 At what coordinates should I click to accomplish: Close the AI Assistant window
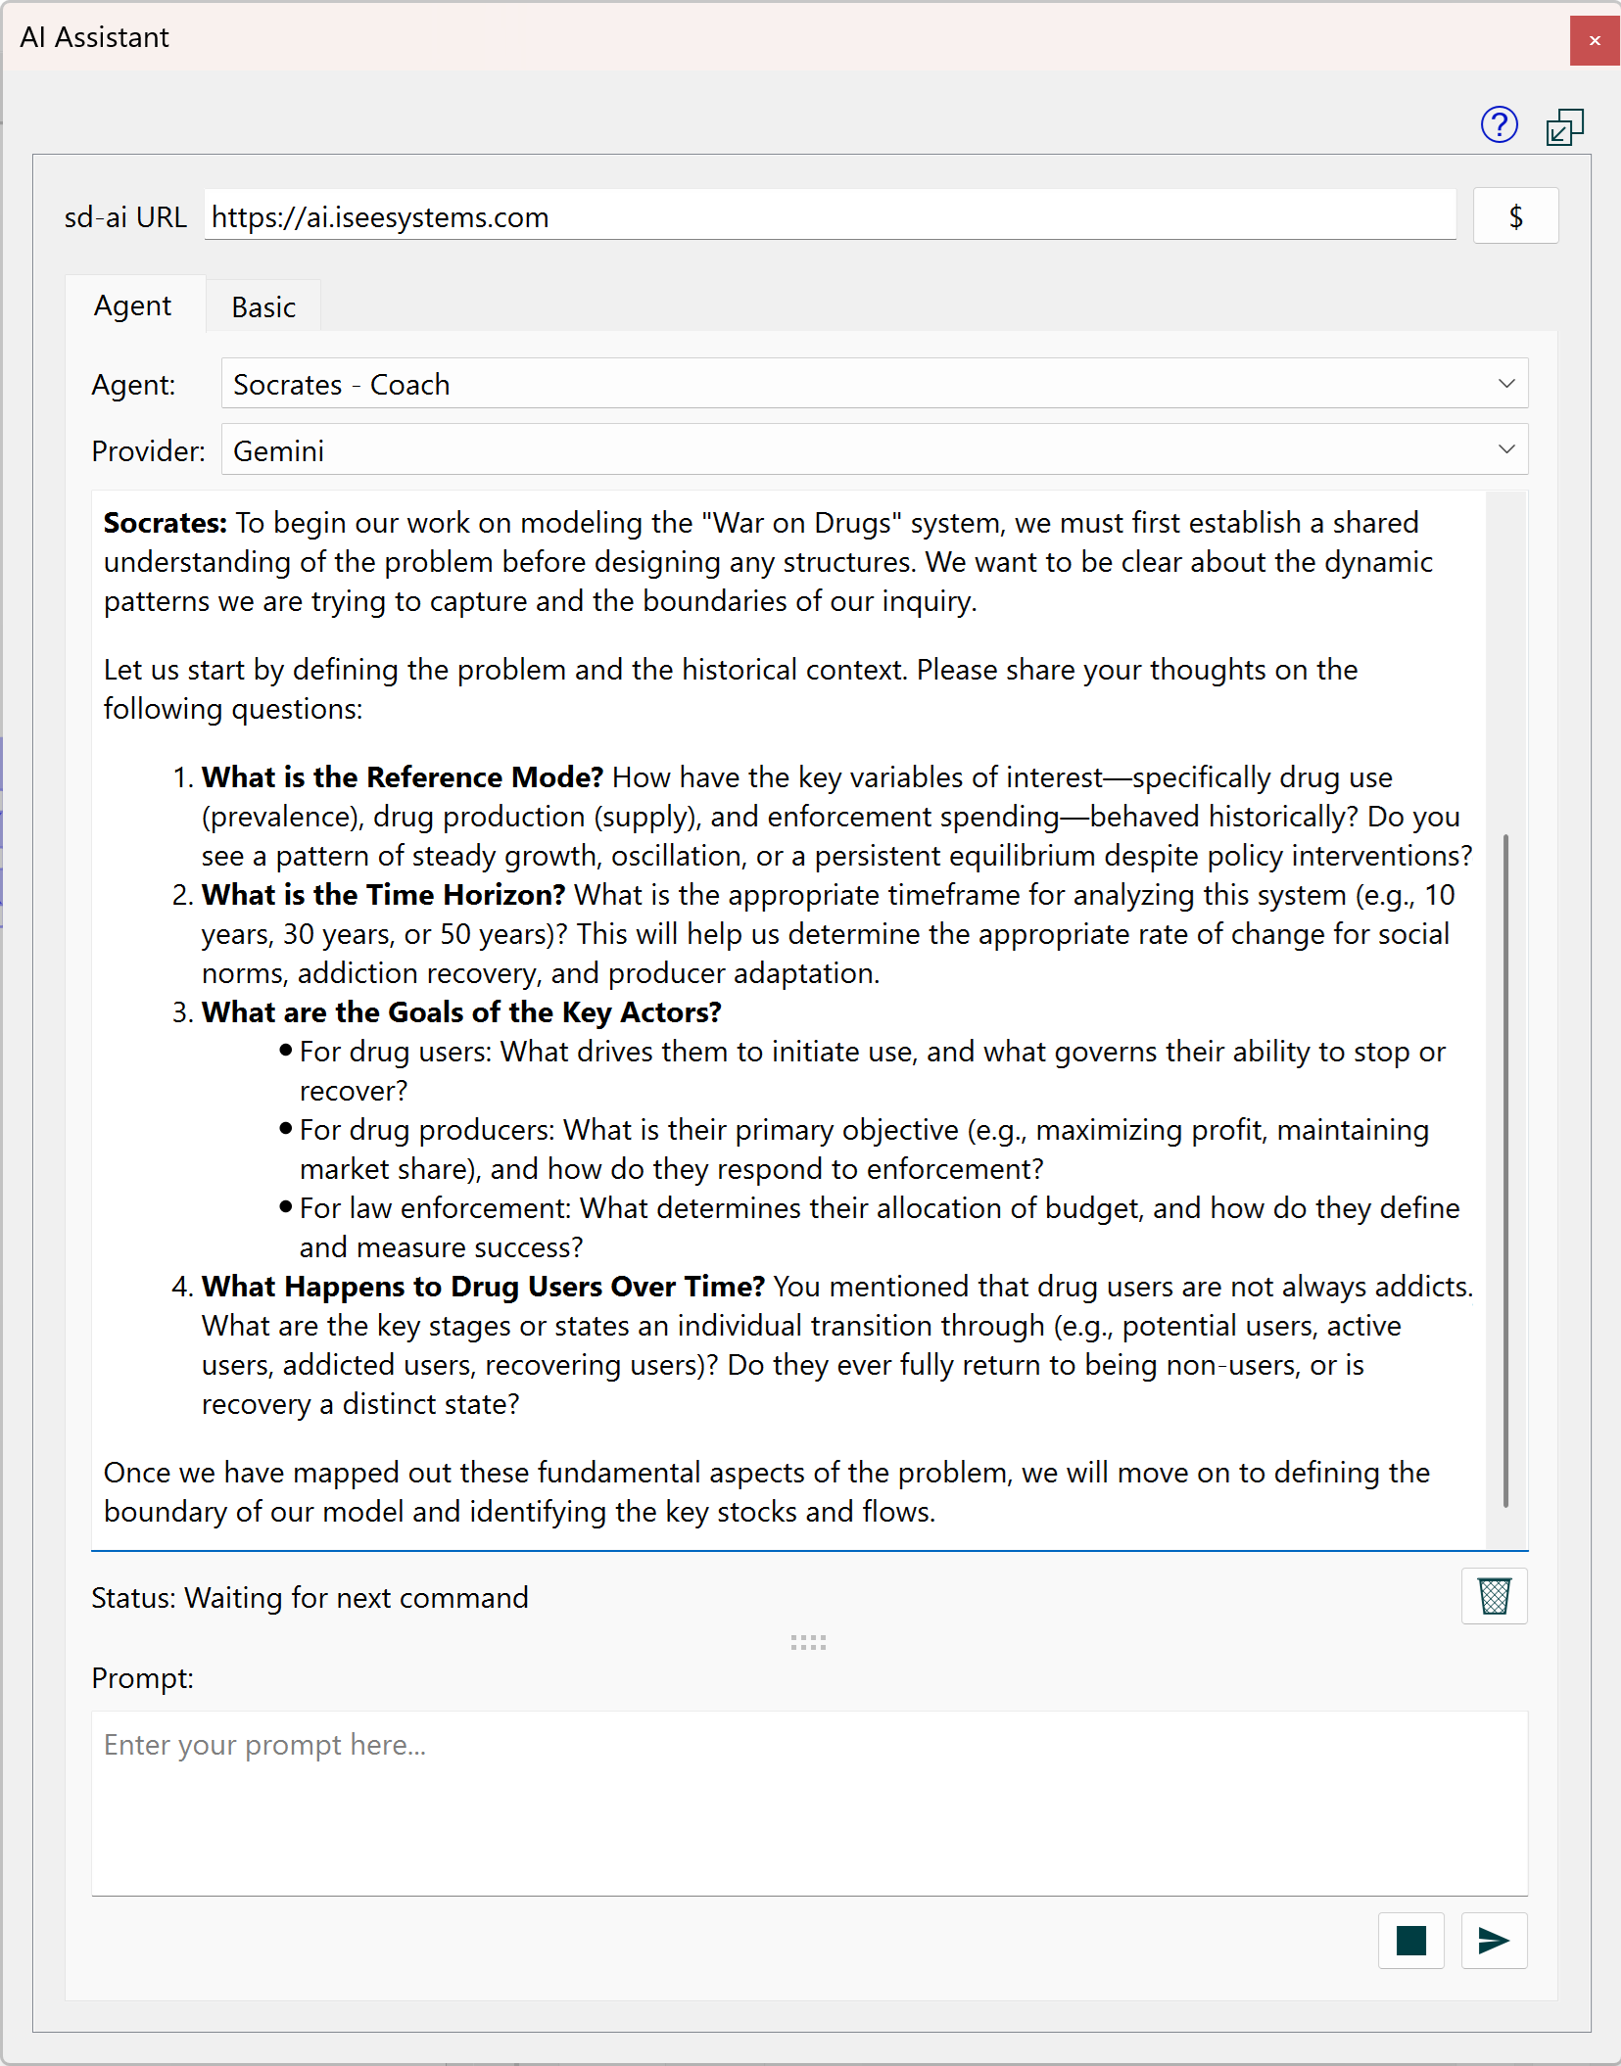(x=1595, y=40)
